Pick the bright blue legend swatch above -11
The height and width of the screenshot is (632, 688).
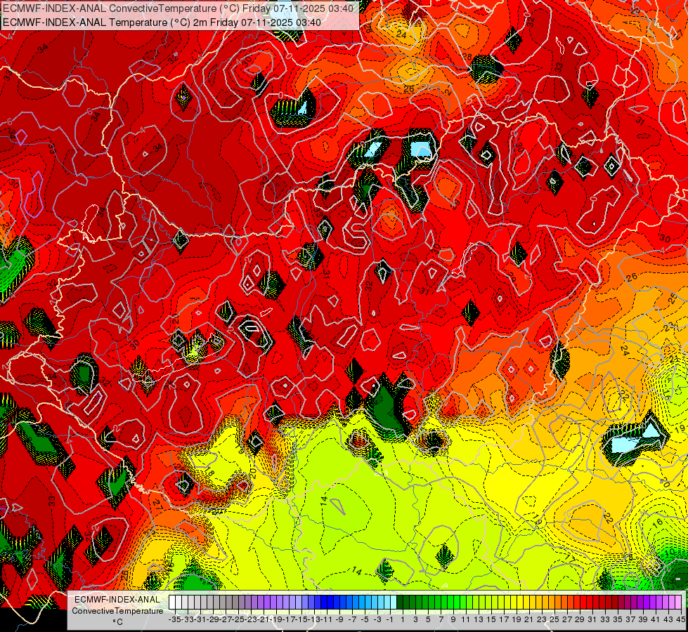[x=324, y=602]
